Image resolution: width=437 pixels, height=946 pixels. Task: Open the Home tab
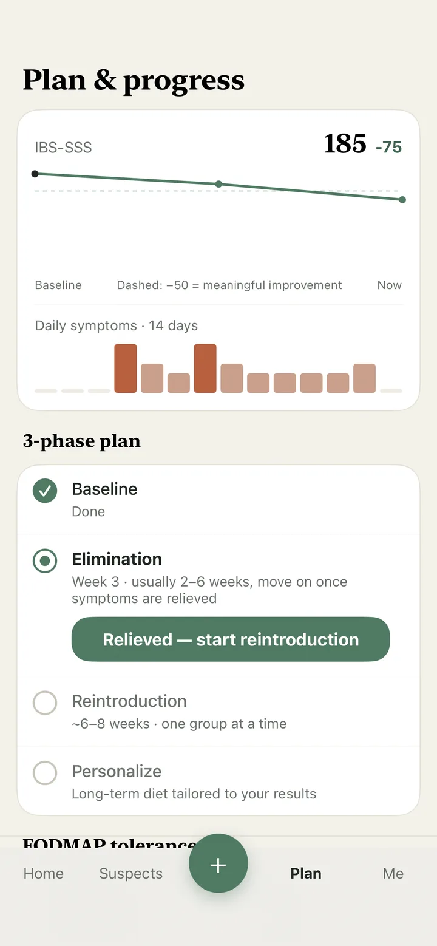click(44, 873)
